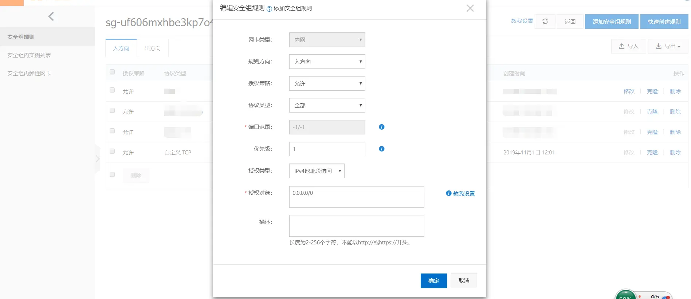This screenshot has width=691, height=299.
Task: Open 网卡类型 dropdown showing 内网
Action: pyautogui.click(x=327, y=40)
